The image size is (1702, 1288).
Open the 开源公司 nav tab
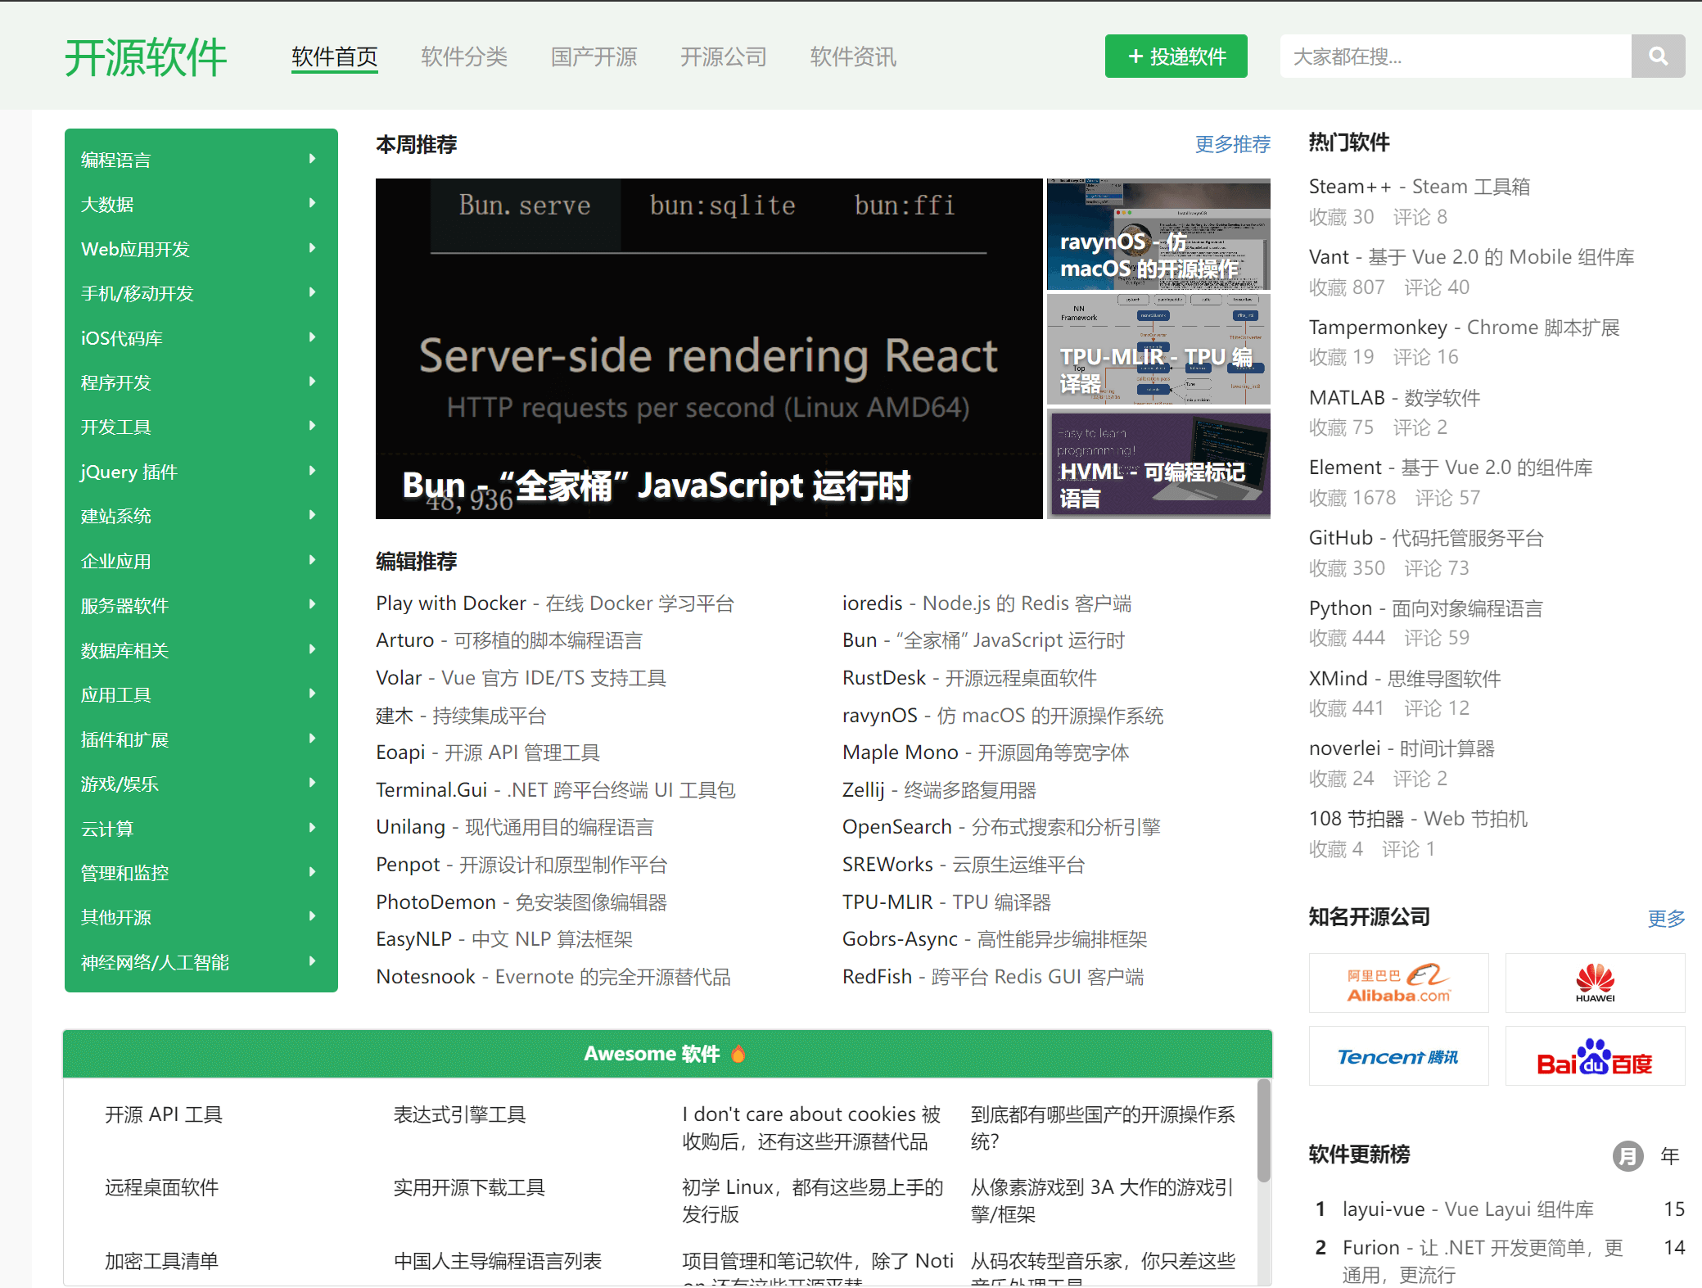[724, 57]
